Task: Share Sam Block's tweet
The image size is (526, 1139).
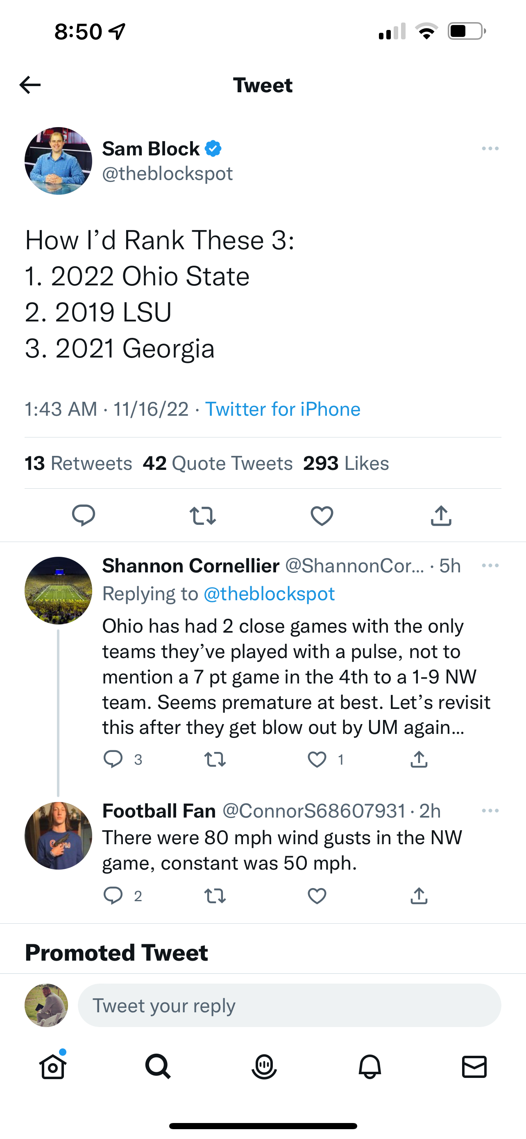Action: click(441, 515)
